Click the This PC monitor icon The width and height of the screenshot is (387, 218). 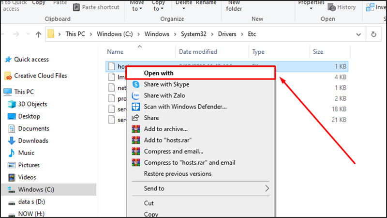[x=7, y=92]
